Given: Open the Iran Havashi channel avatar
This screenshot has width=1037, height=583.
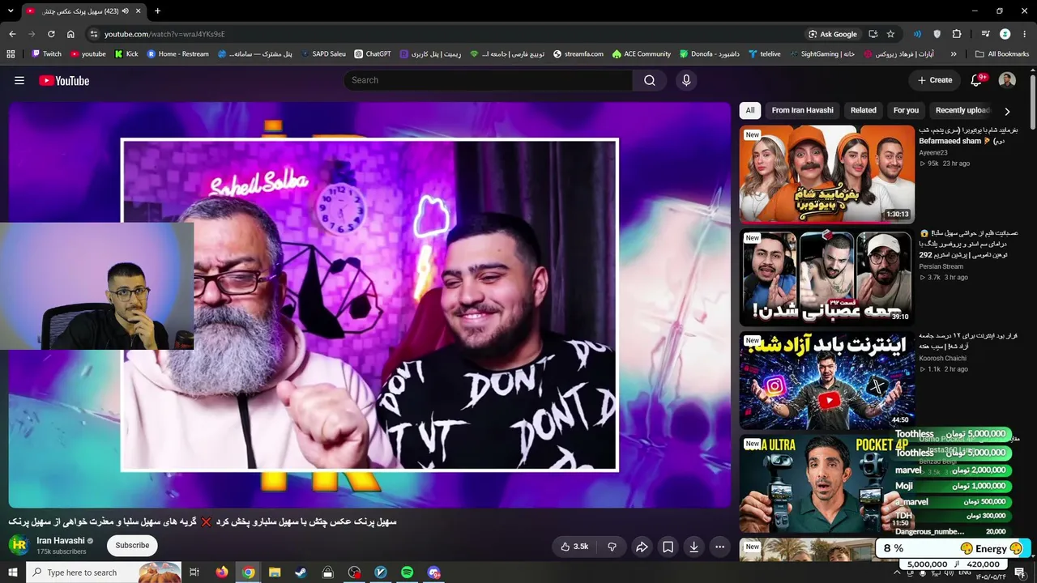Looking at the screenshot, I should pos(19,545).
